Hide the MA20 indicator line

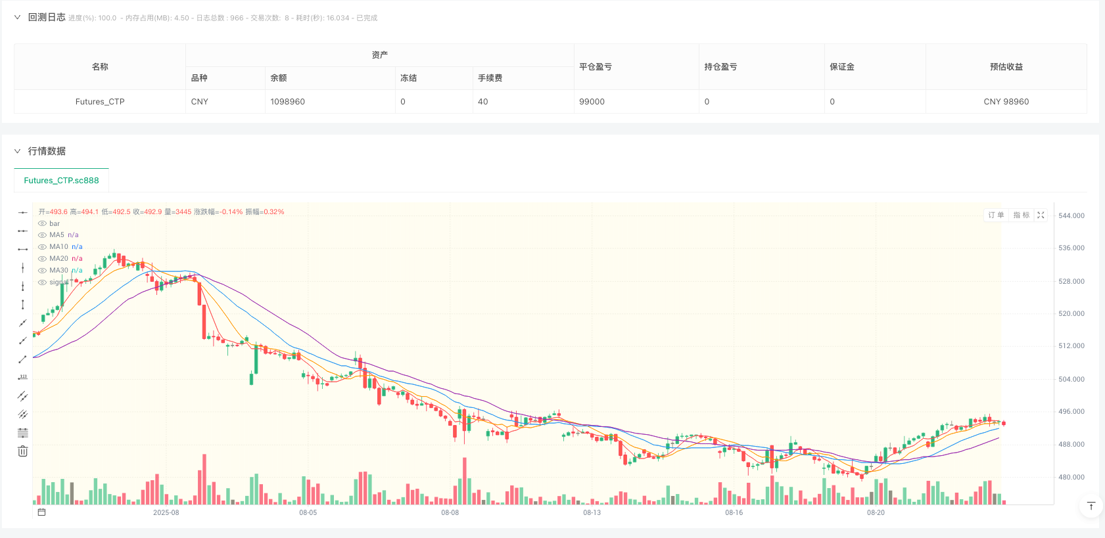pos(42,258)
